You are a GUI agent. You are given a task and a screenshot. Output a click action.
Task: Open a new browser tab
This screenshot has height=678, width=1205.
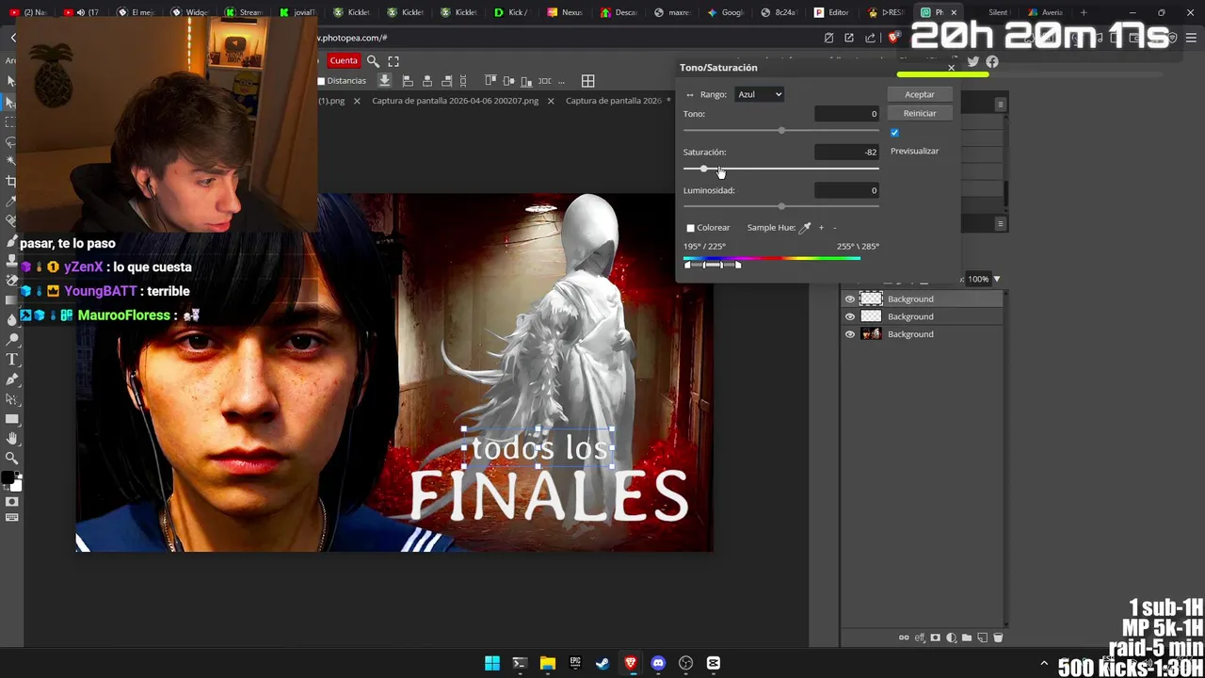[1084, 12]
